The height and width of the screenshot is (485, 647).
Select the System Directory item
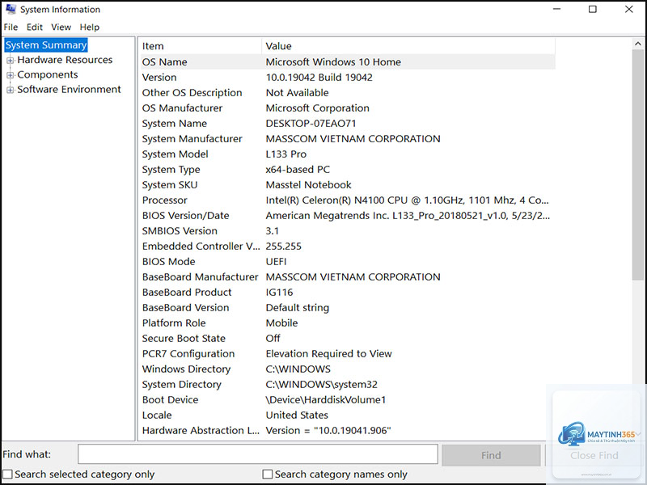(x=181, y=385)
